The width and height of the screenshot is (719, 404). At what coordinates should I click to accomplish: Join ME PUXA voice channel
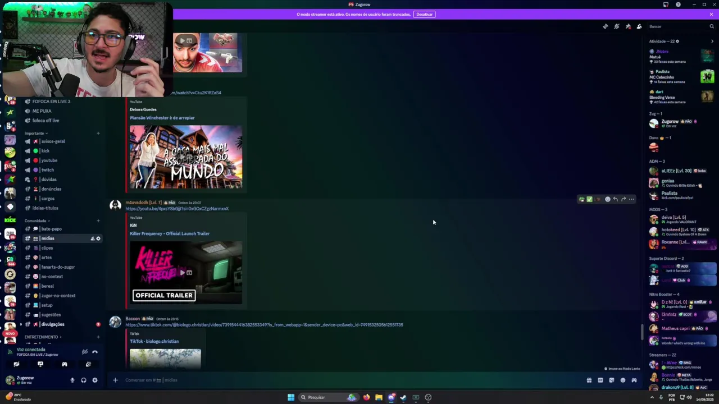pyautogui.click(x=62, y=111)
